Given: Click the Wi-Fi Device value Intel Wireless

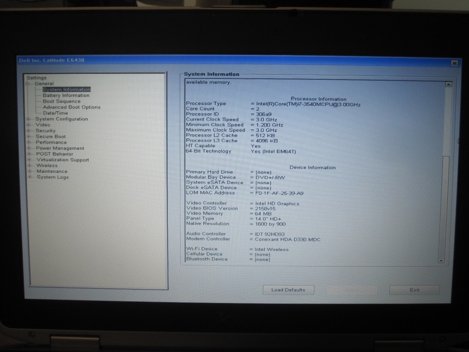Looking at the screenshot, I should pos(272,249).
